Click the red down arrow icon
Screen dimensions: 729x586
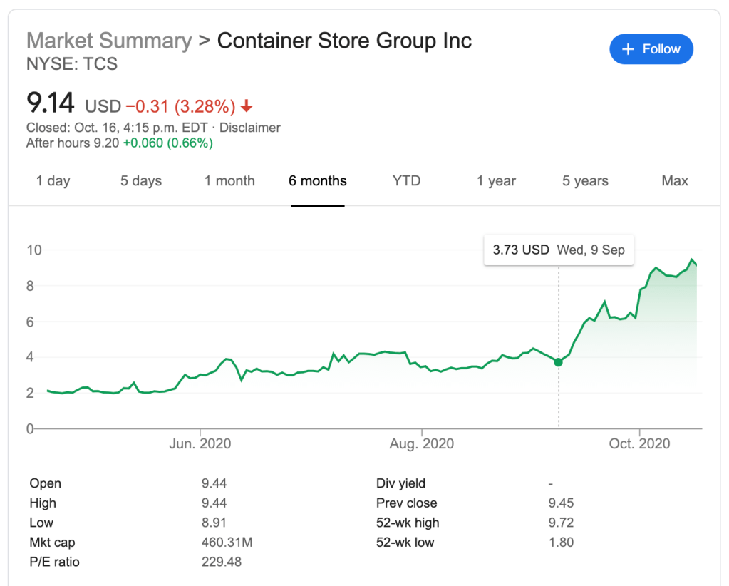pos(247,107)
